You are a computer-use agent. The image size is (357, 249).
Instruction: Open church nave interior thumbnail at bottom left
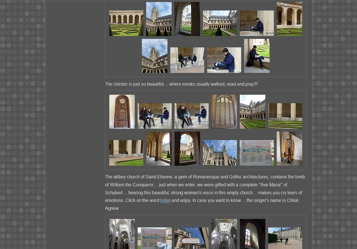click(122, 234)
